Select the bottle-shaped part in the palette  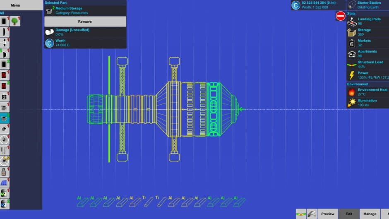click(5, 172)
